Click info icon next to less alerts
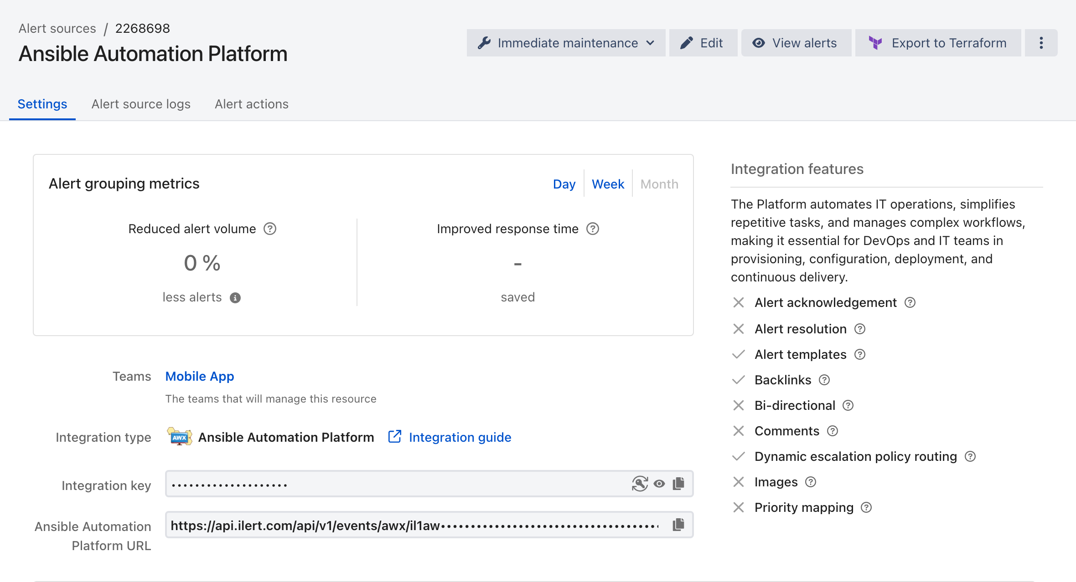This screenshot has width=1076, height=582. tap(235, 298)
